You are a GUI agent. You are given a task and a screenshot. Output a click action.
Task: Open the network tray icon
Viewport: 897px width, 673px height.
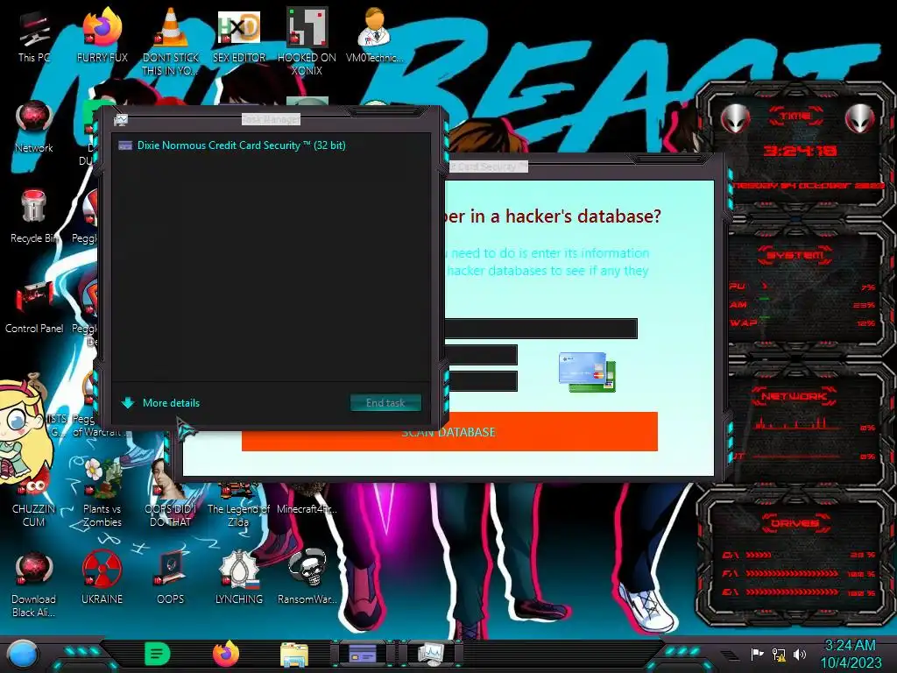(779, 654)
